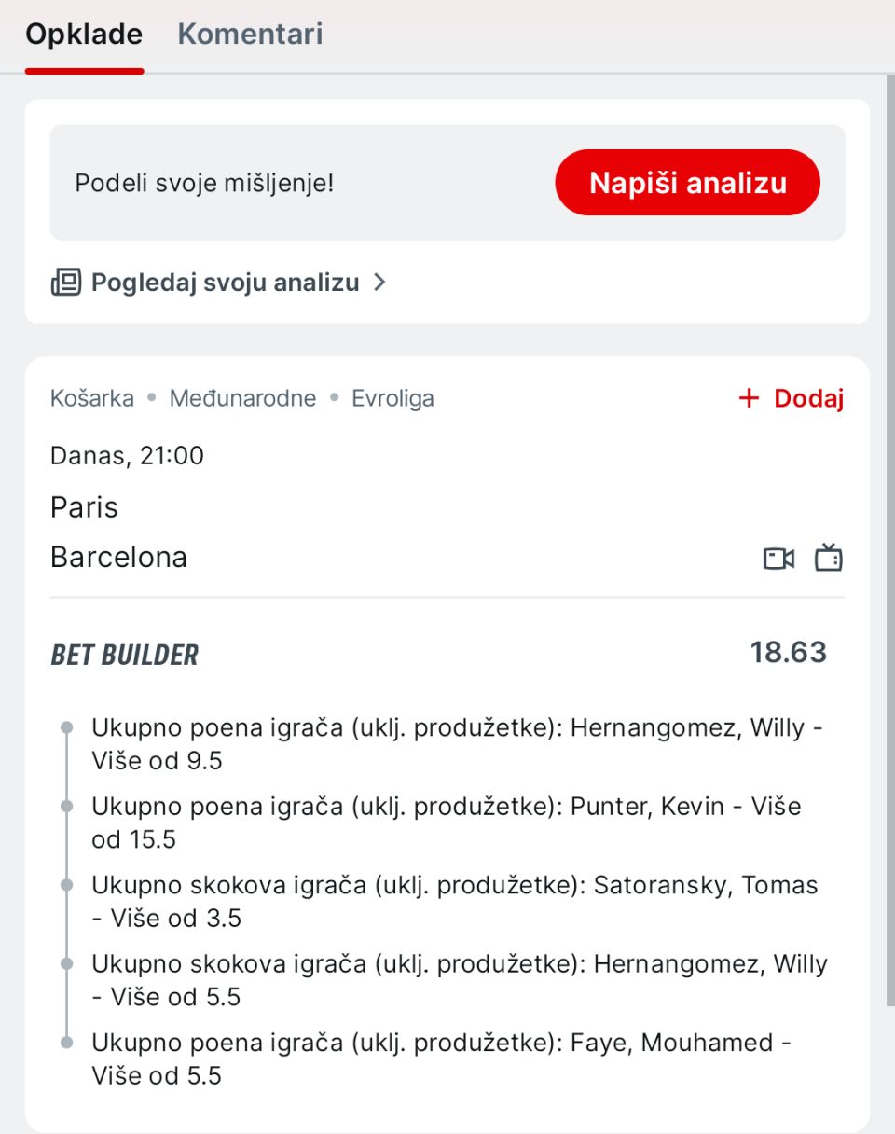The width and height of the screenshot is (895, 1134).
Task: Select the Satoransky, Tomas rebounds selection
Action: [455, 901]
